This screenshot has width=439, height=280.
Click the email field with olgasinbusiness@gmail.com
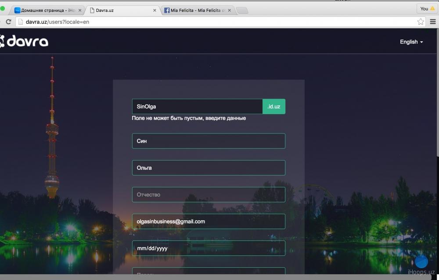click(209, 221)
